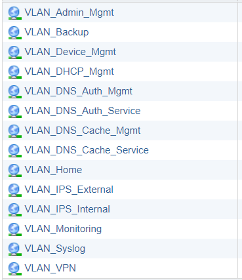The image size is (242, 280).
Task: Click the icon beside VLAN_DHCP_Mgmt
Action: click(14, 72)
